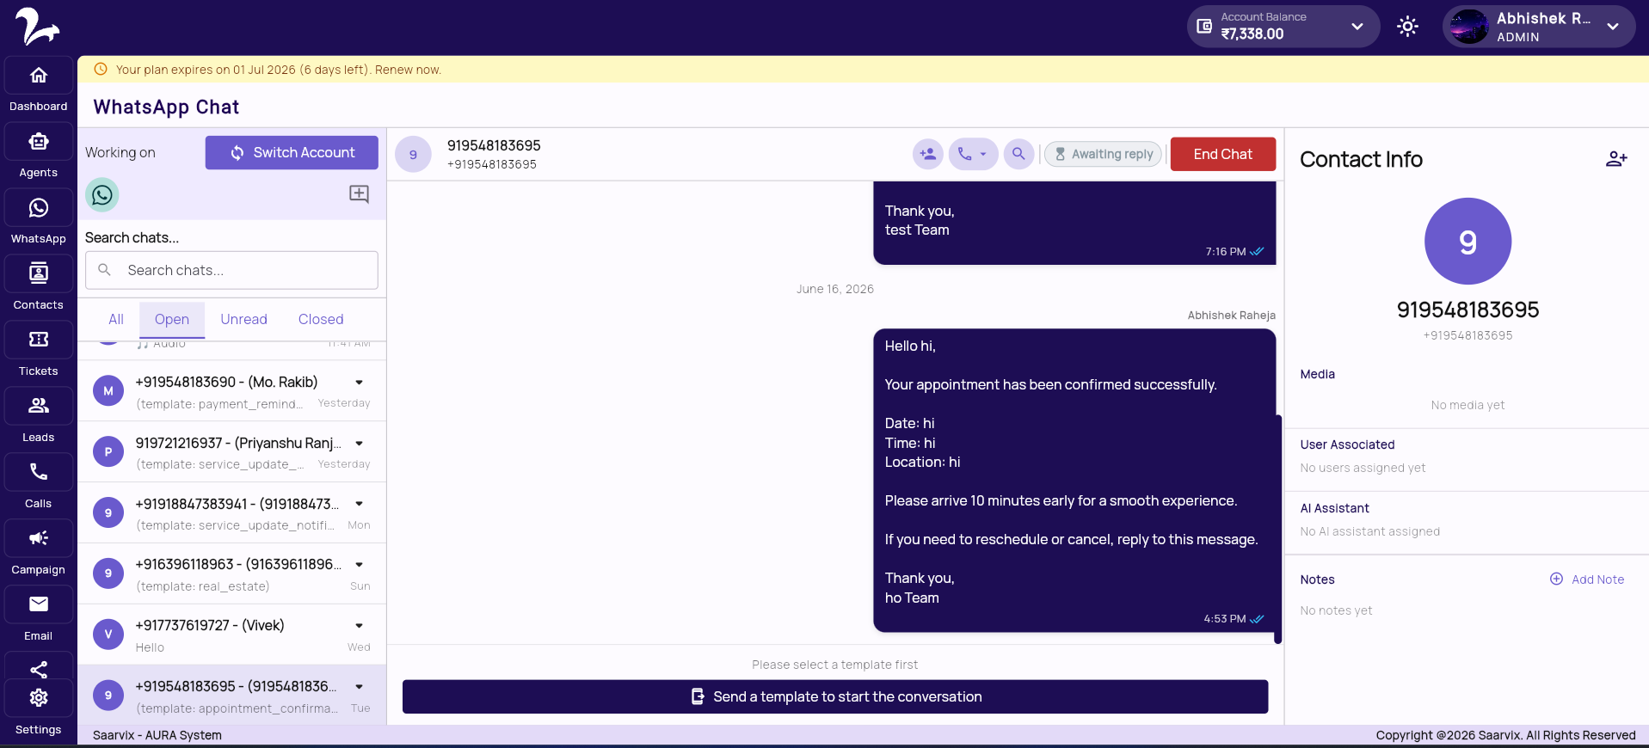Image resolution: width=1649 pixels, height=748 pixels.
Task: Click the share icon in sidebar
Action: point(39,669)
